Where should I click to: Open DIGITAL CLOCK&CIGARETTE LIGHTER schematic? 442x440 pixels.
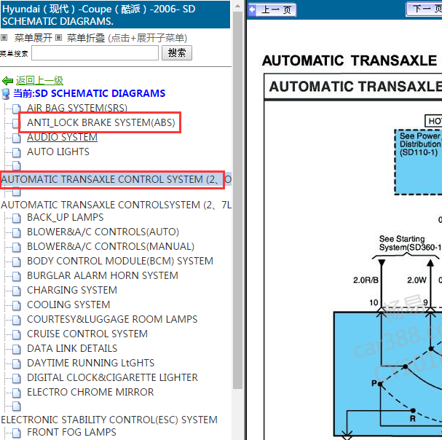(112, 377)
